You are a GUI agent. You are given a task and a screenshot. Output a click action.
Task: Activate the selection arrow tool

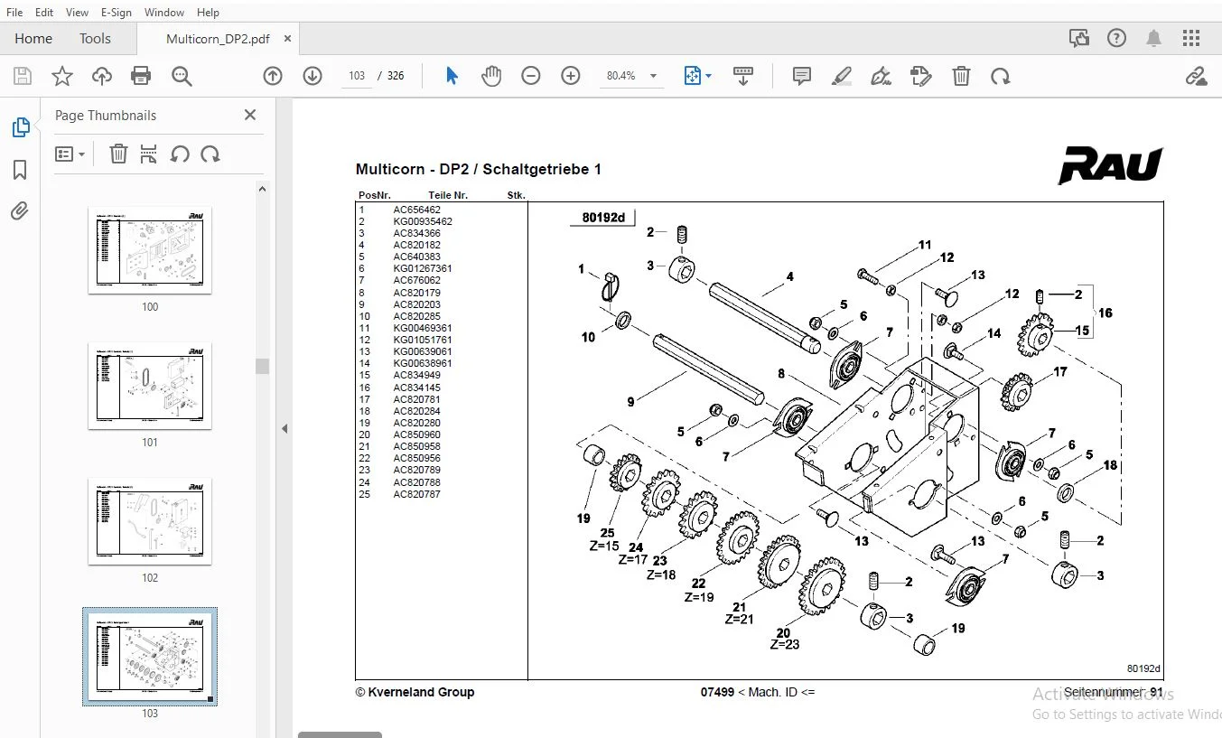452,76
